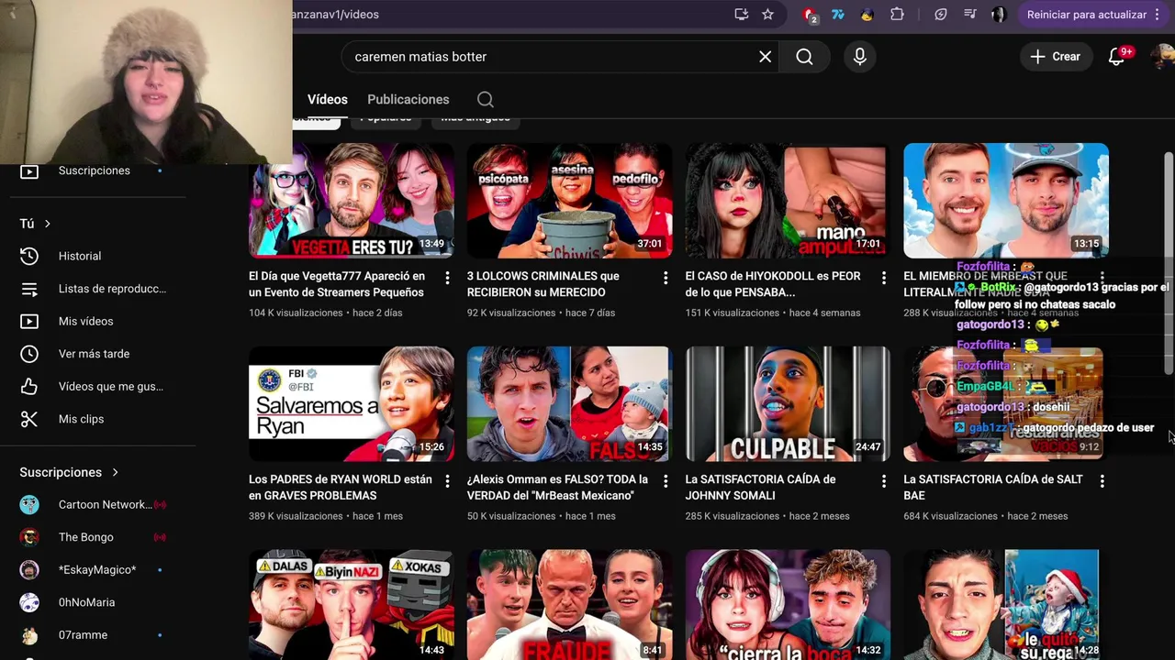Switch to the Vídeos tab
Viewport: 1175px width, 660px height.
point(328,99)
